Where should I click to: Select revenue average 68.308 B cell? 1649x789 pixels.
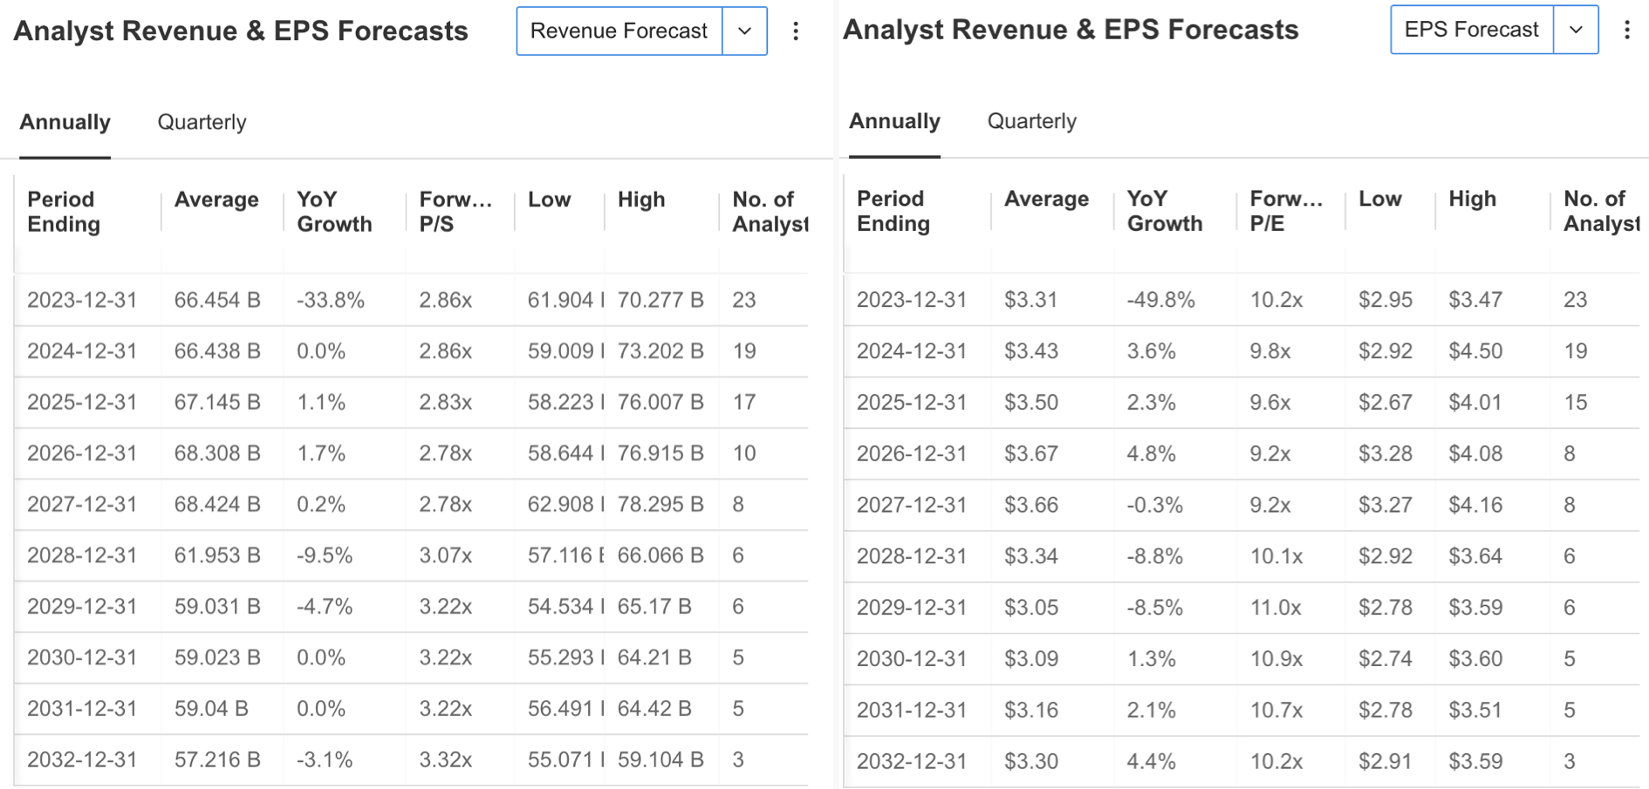[x=217, y=453]
